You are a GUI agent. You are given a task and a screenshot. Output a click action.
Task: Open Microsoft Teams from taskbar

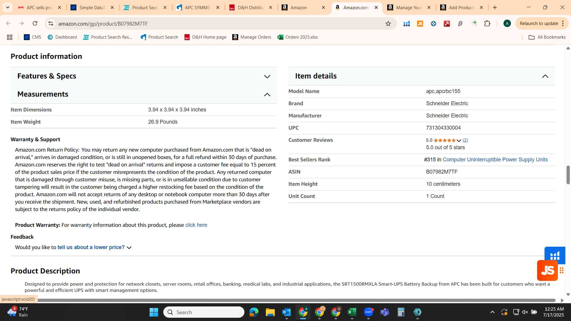pyautogui.click(x=385, y=312)
